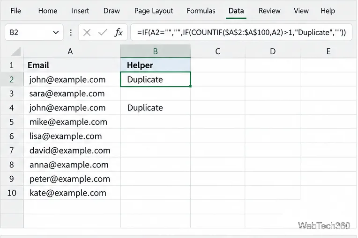The height and width of the screenshot is (238, 358).
Task: Select the Draw ribbon tab
Action: coord(112,11)
